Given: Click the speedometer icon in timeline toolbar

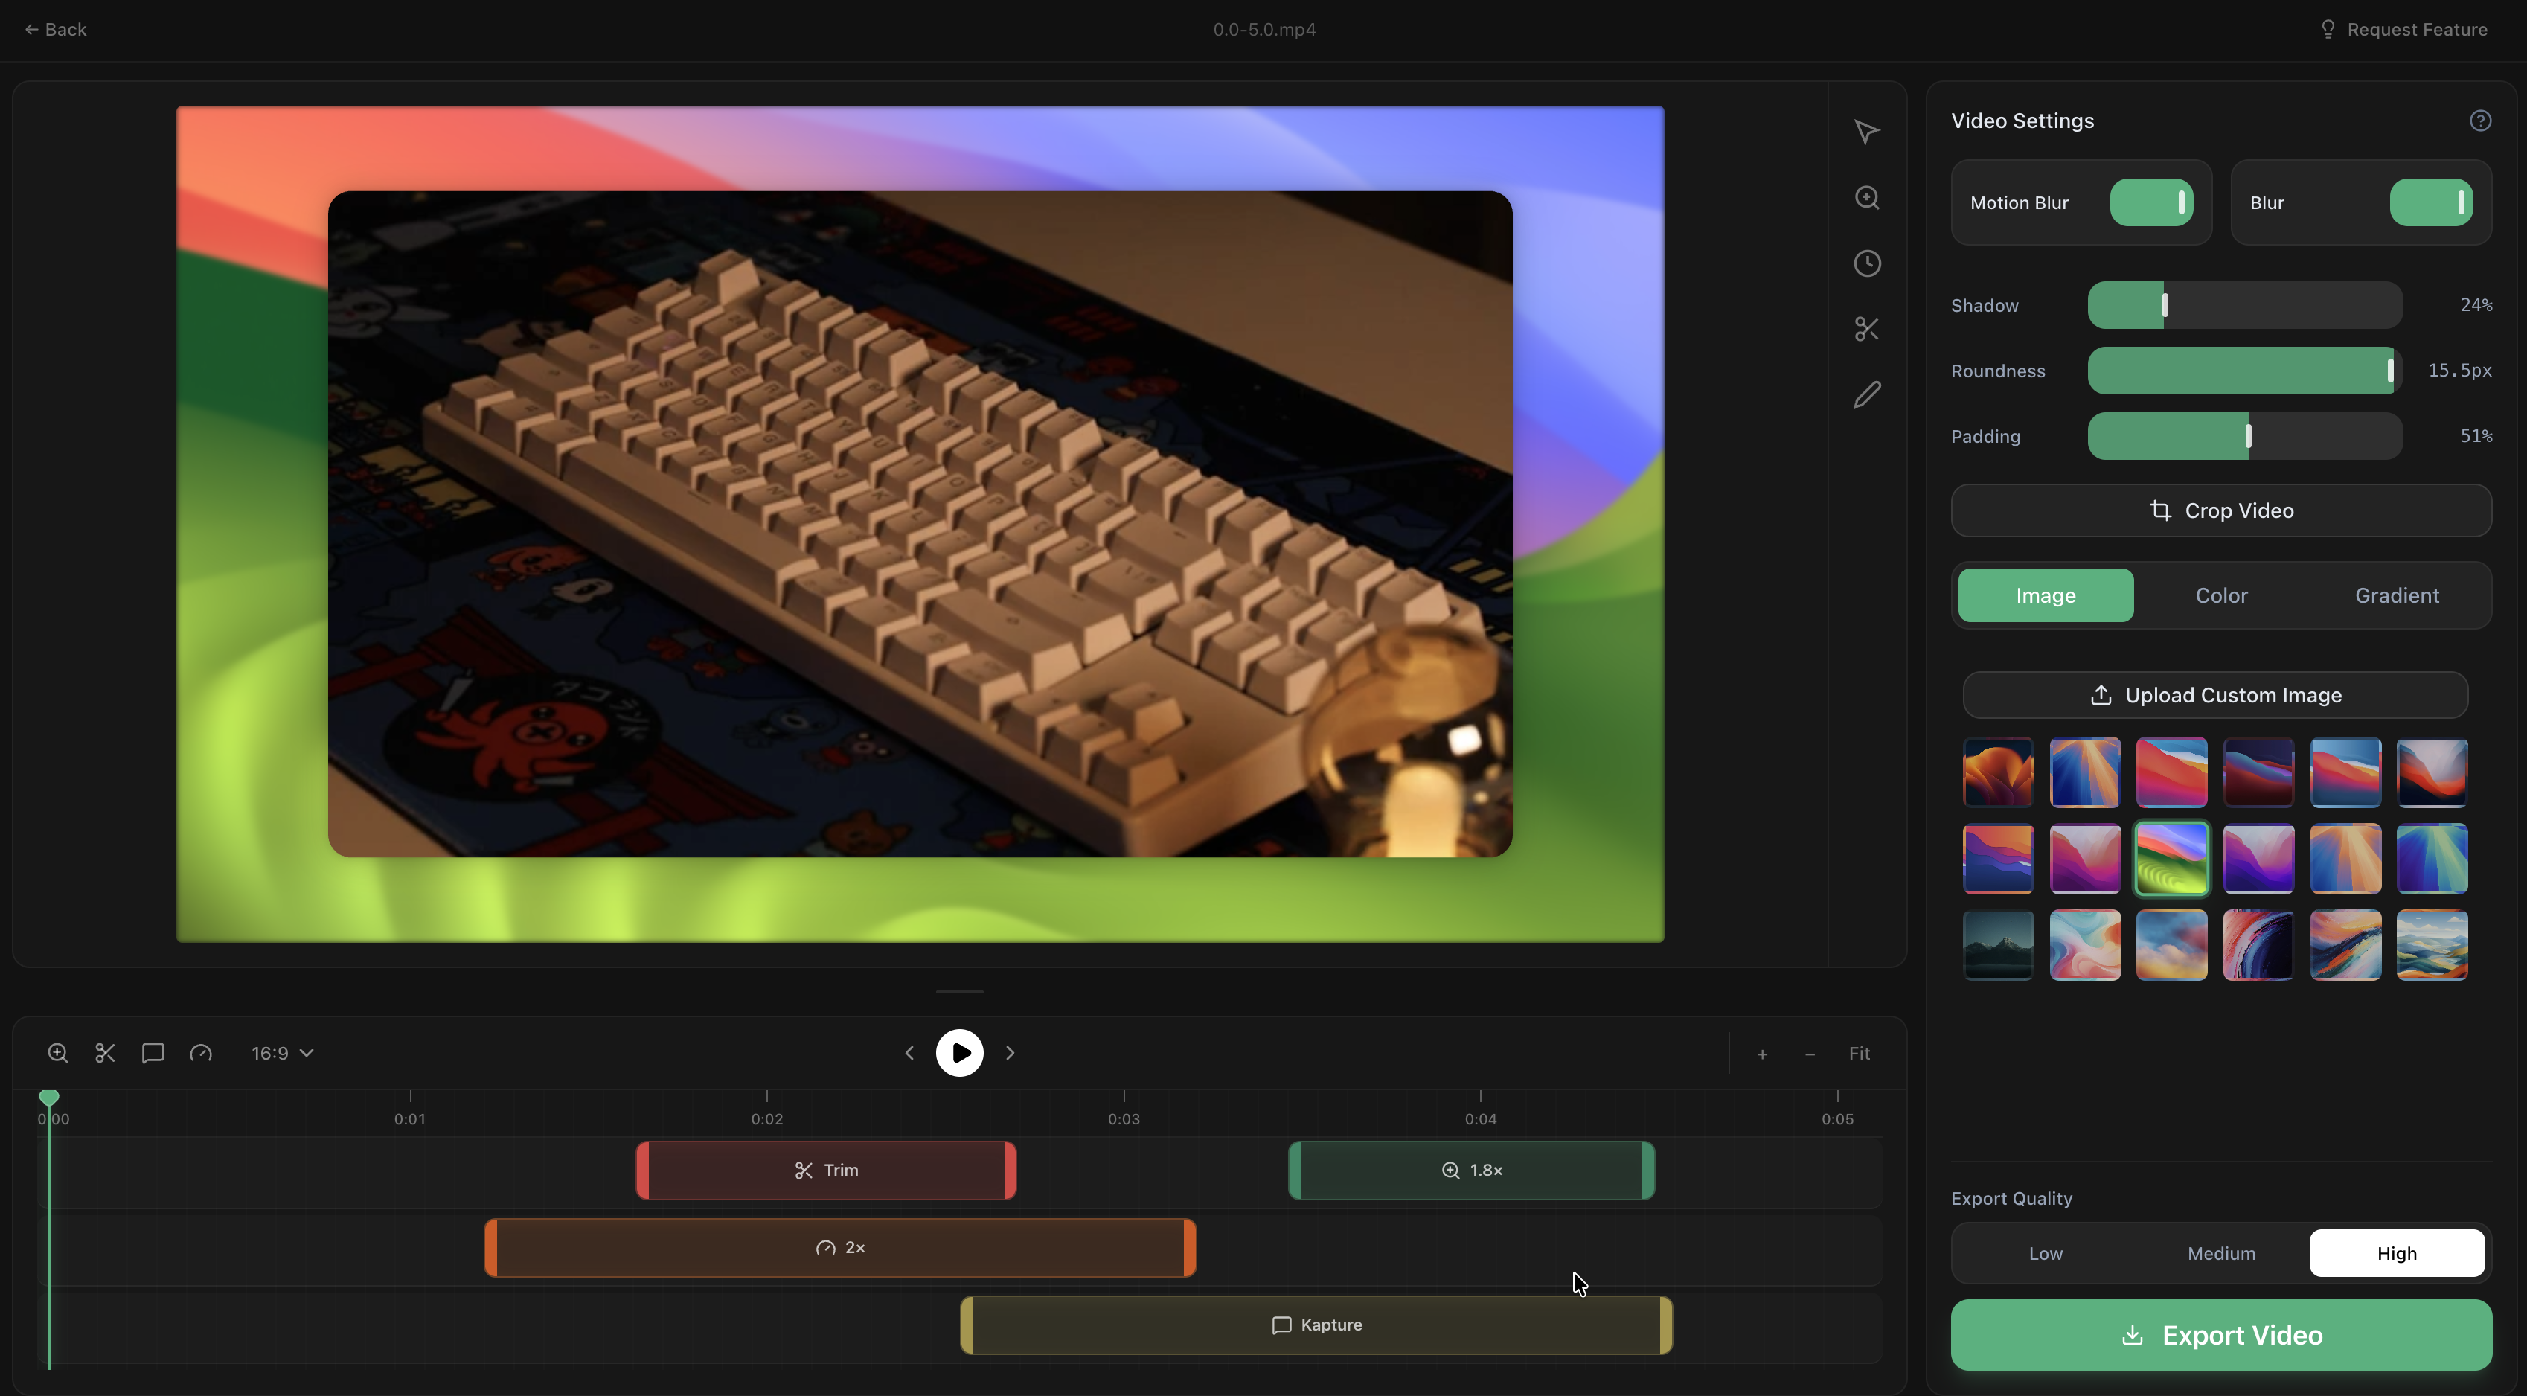Looking at the screenshot, I should tap(200, 1053).
